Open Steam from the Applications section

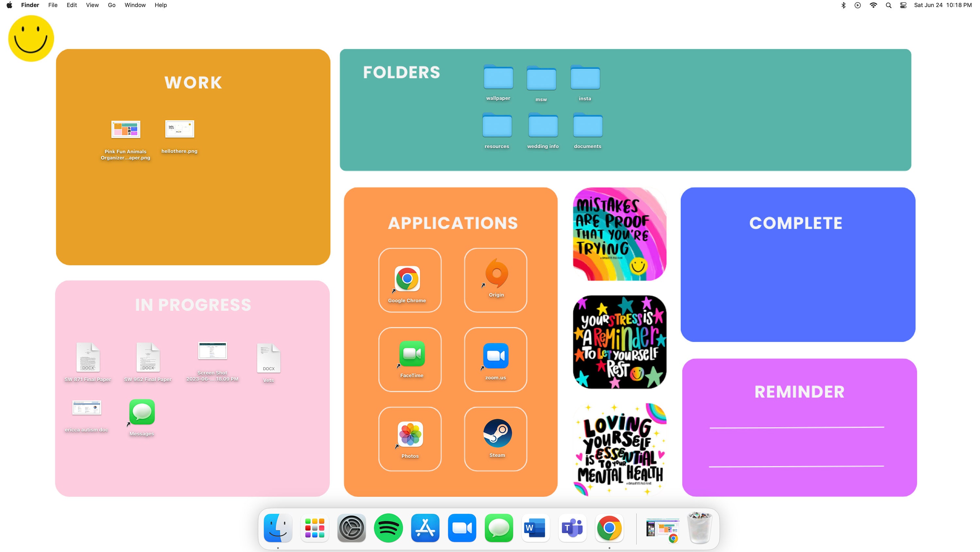(x=497, y=434)
